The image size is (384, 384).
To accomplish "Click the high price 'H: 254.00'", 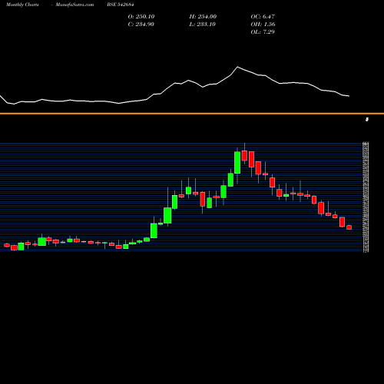I will tap(203, 17).
